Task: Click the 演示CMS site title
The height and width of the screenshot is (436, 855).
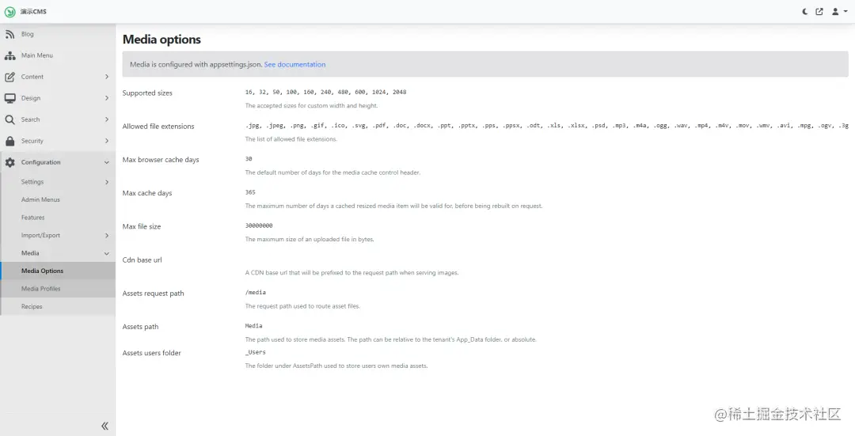Action: tap(33, 11)
